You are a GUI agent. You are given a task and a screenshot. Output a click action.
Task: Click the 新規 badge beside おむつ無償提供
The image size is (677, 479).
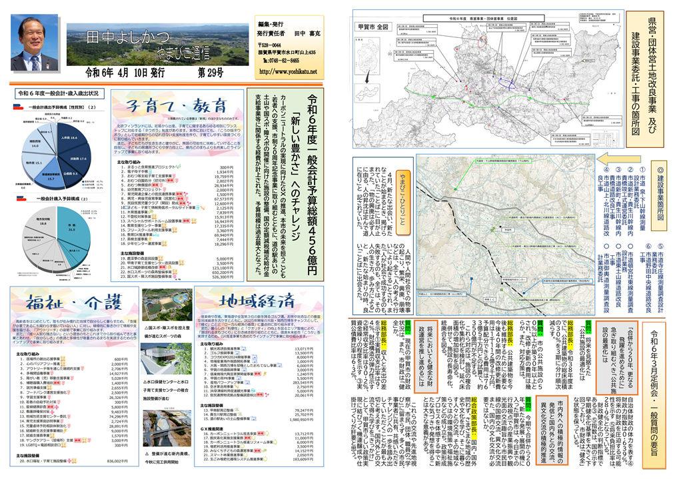tap(155, 185)
